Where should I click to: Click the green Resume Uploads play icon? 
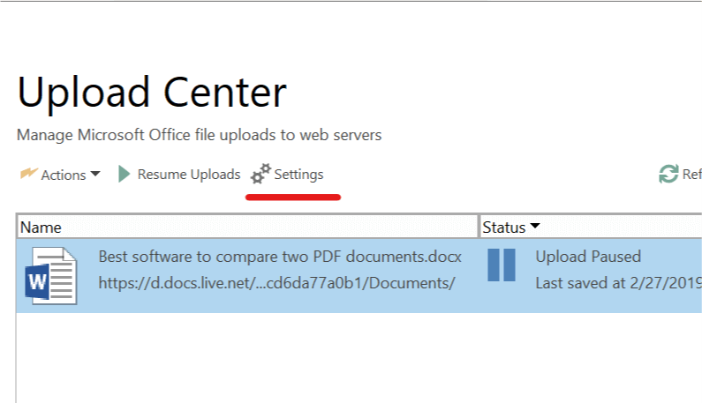coord(124,174)
